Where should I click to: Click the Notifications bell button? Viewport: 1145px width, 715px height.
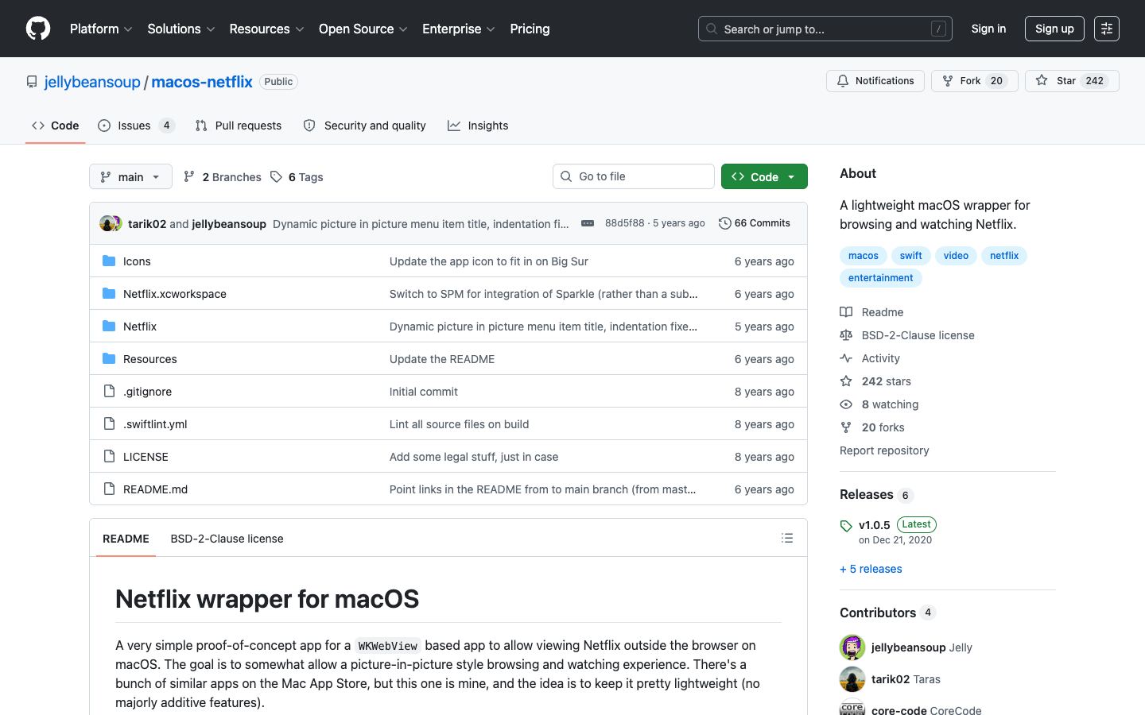[x=875, y=81]
